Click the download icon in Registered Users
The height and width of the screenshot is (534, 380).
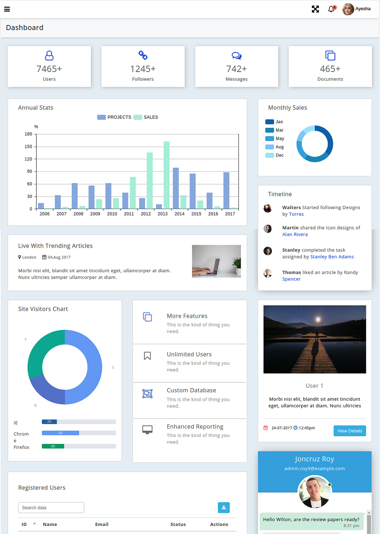(223, 507)
